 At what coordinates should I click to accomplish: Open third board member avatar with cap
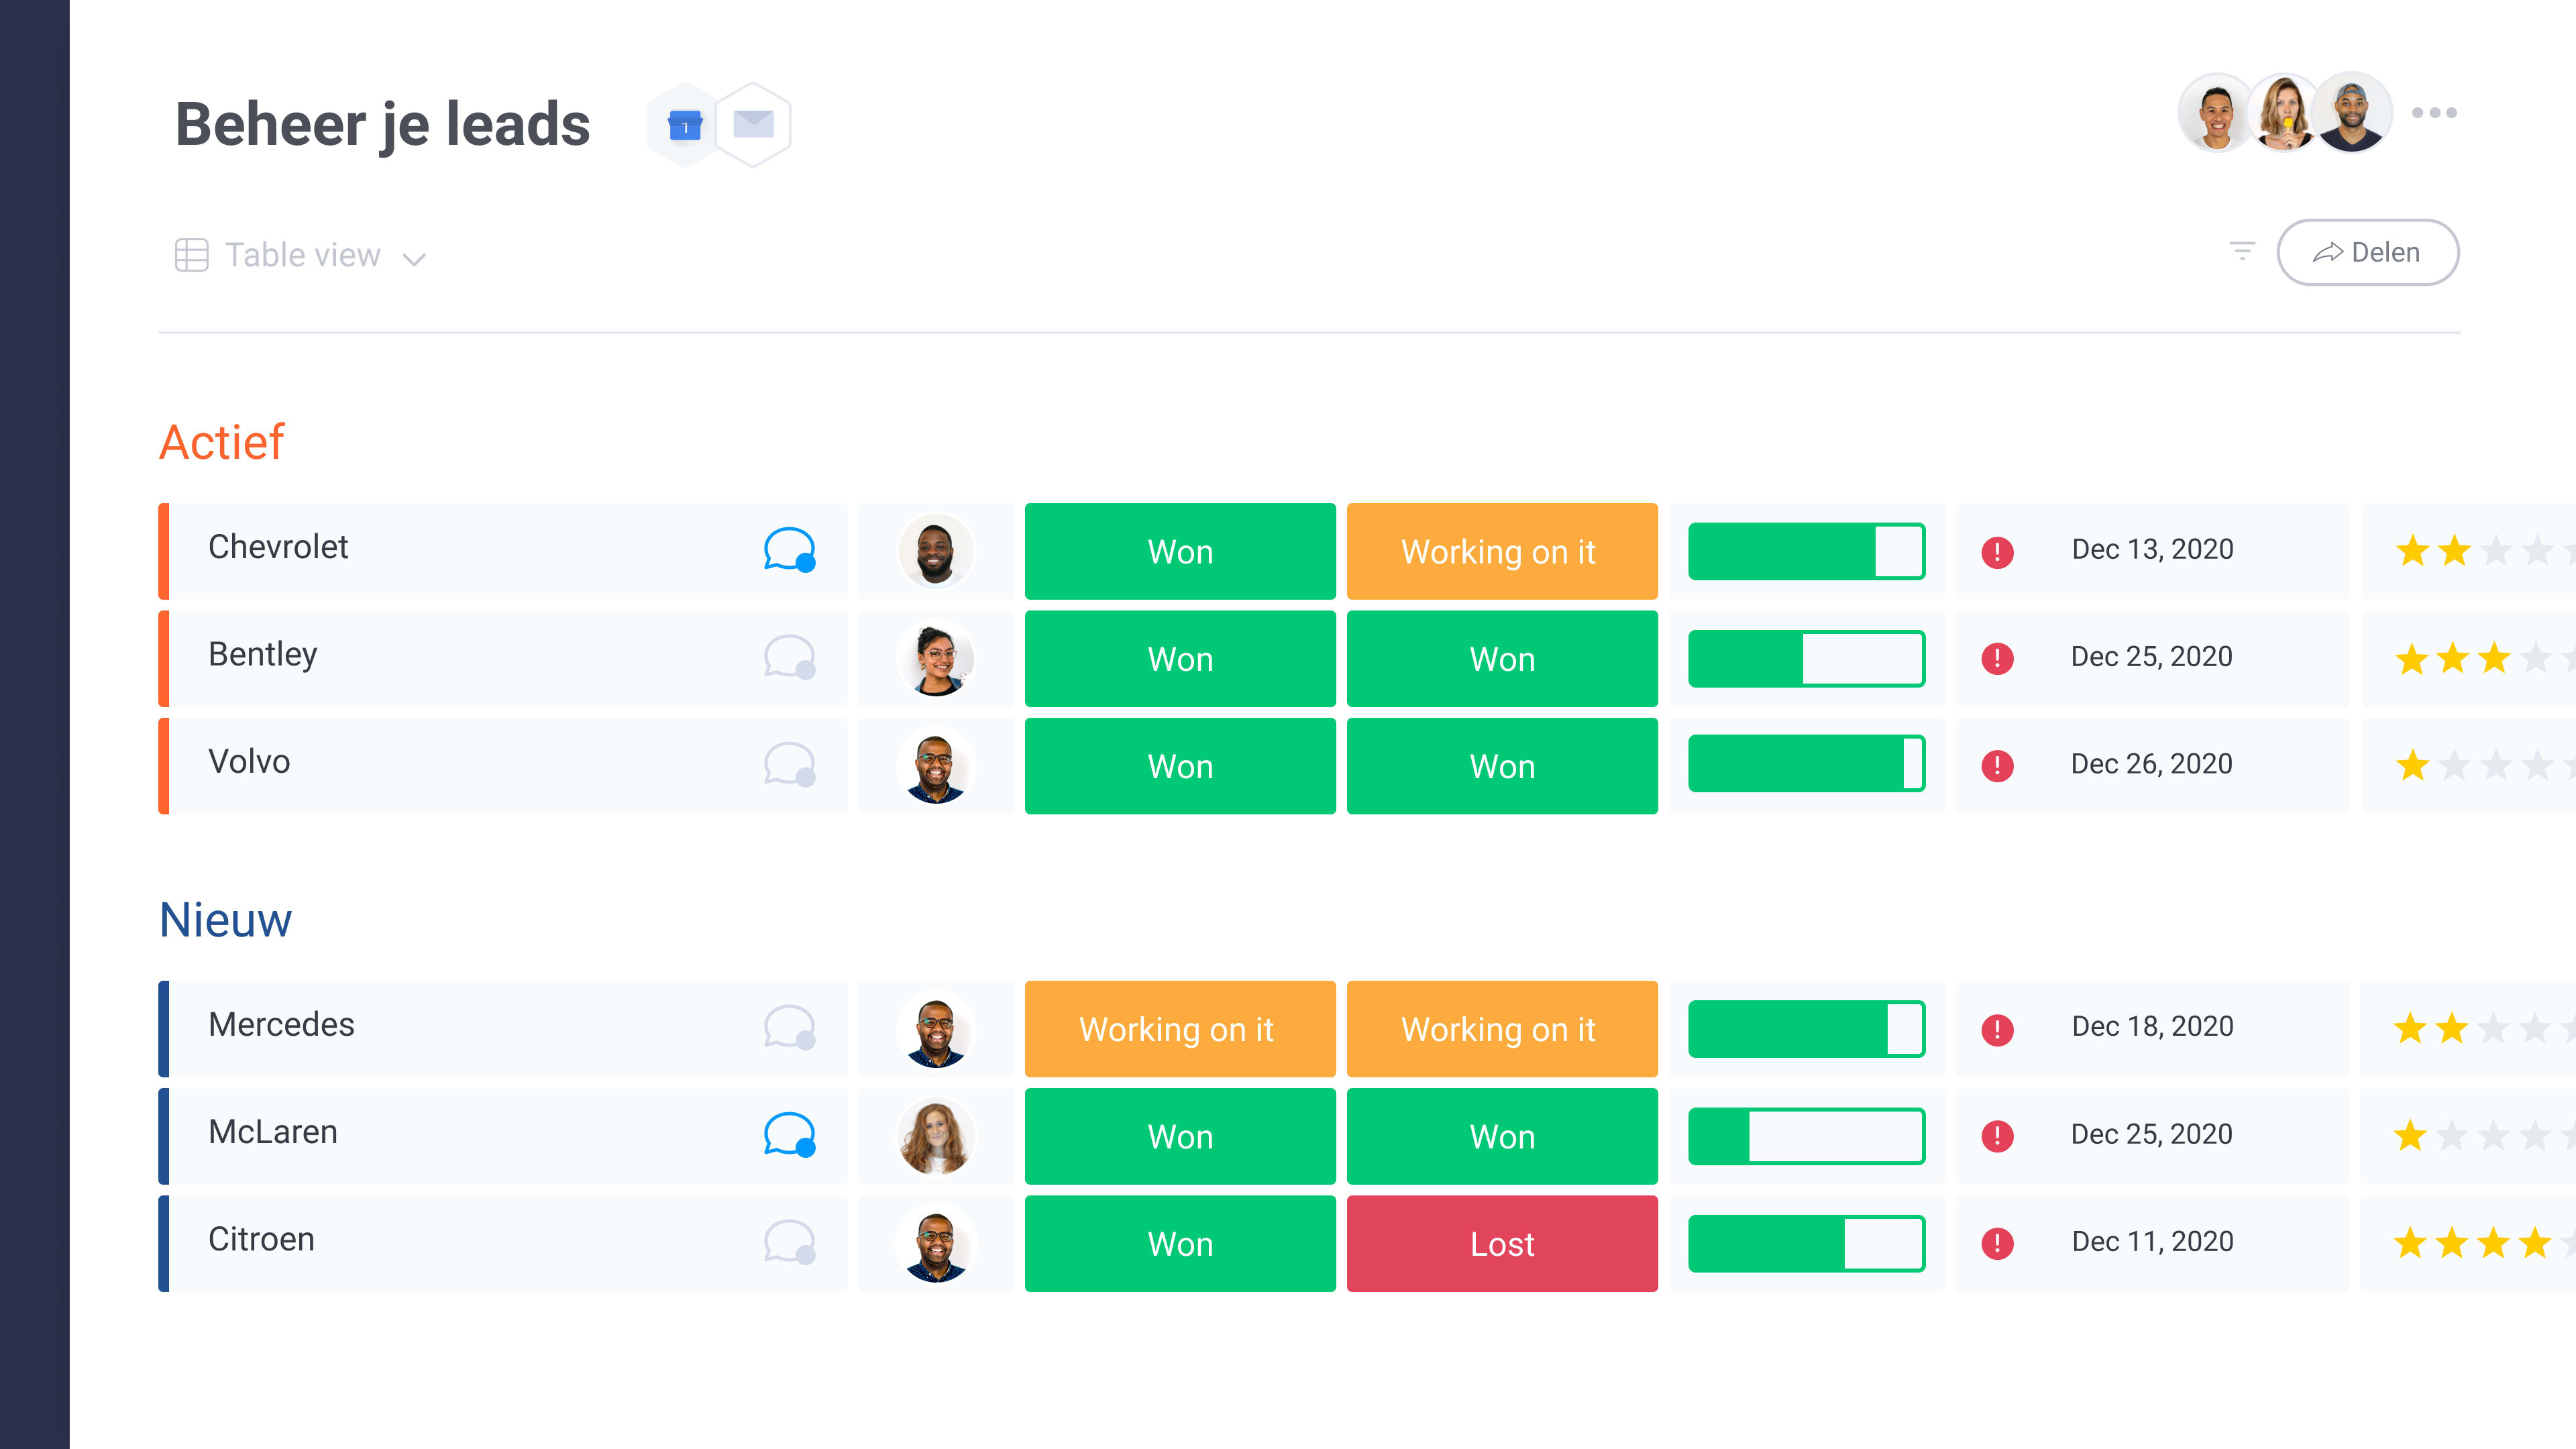click(x=2352, y=112)
